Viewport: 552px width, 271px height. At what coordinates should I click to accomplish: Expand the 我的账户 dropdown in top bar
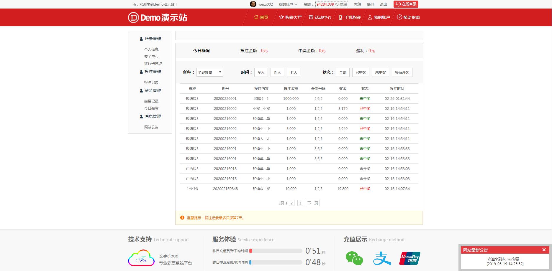tap(288, 4)
